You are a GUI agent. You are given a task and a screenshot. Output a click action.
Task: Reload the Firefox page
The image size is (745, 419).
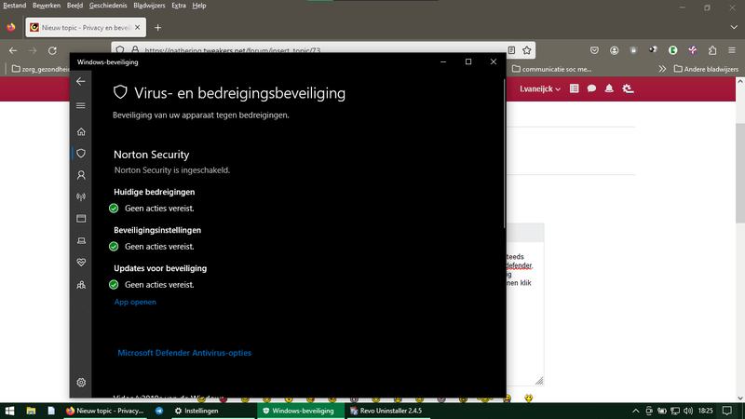pos(52,50)
